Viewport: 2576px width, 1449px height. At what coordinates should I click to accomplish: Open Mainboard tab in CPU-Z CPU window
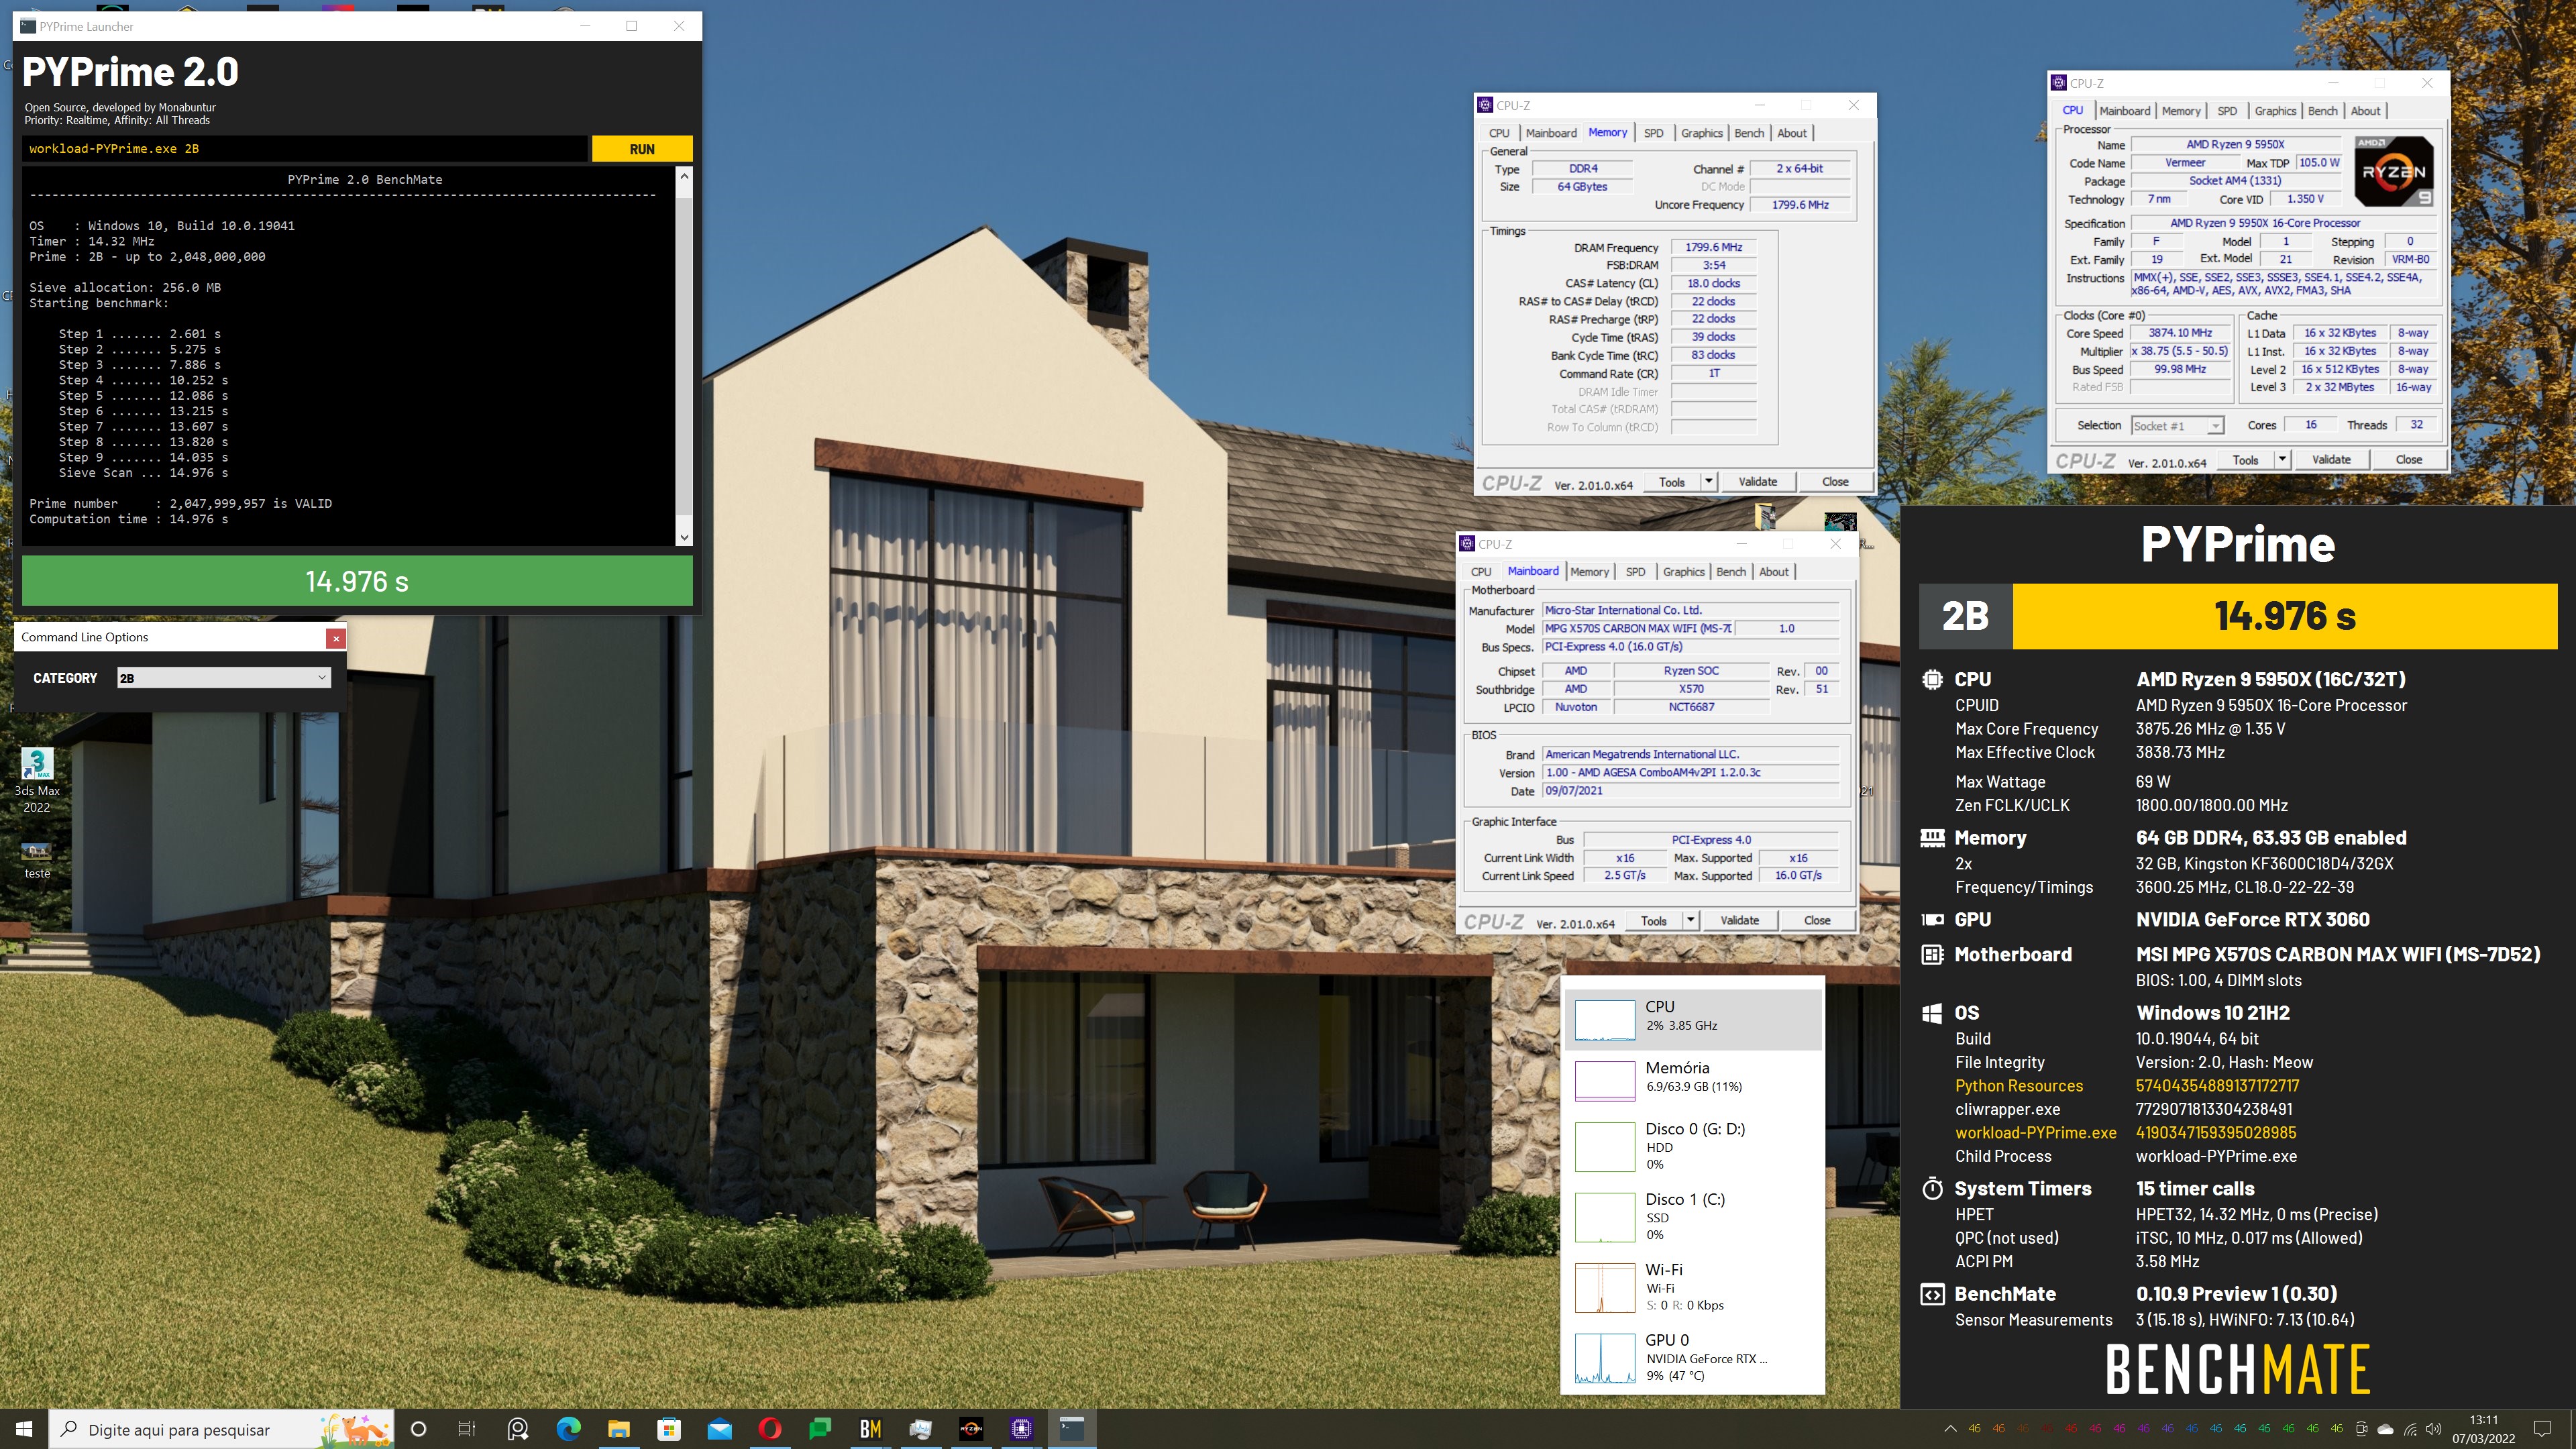point(2124,111)
